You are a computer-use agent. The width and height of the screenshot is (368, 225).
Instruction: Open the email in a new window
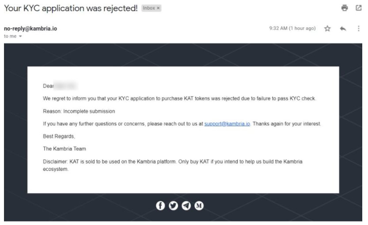(358, 8)
